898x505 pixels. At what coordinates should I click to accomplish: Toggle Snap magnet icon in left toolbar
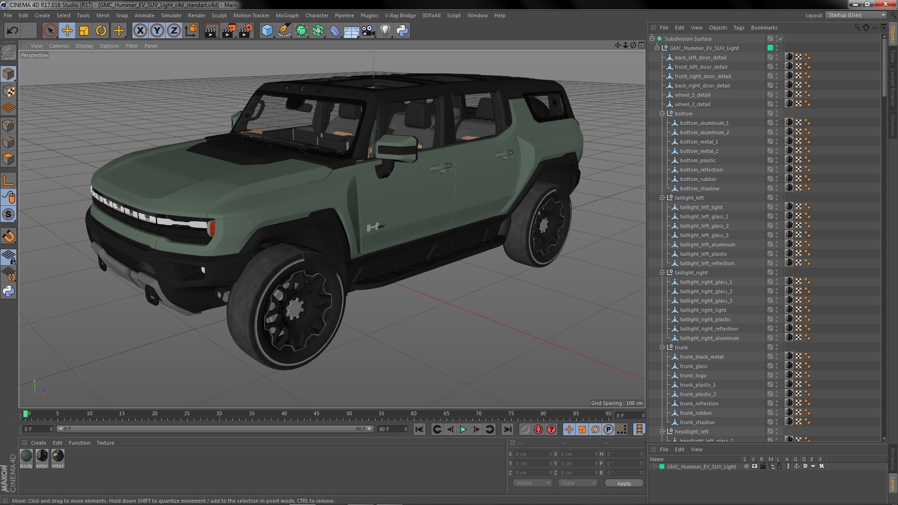tap(8, 236)
